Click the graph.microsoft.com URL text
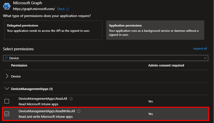 34,9
